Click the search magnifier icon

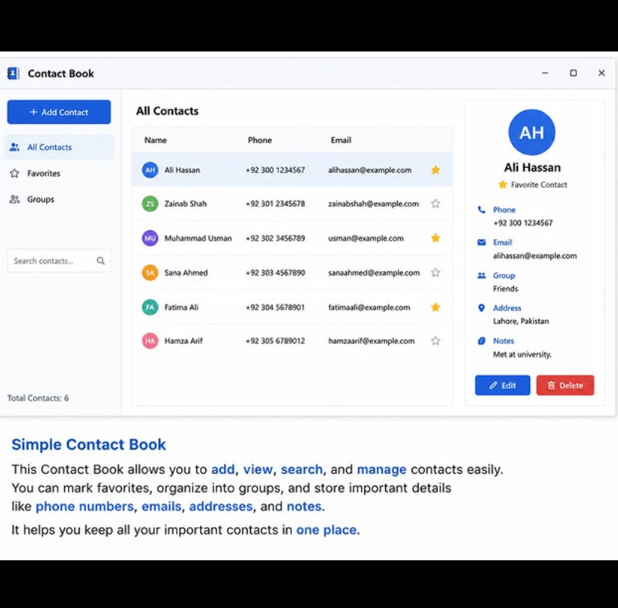(101, 261)
